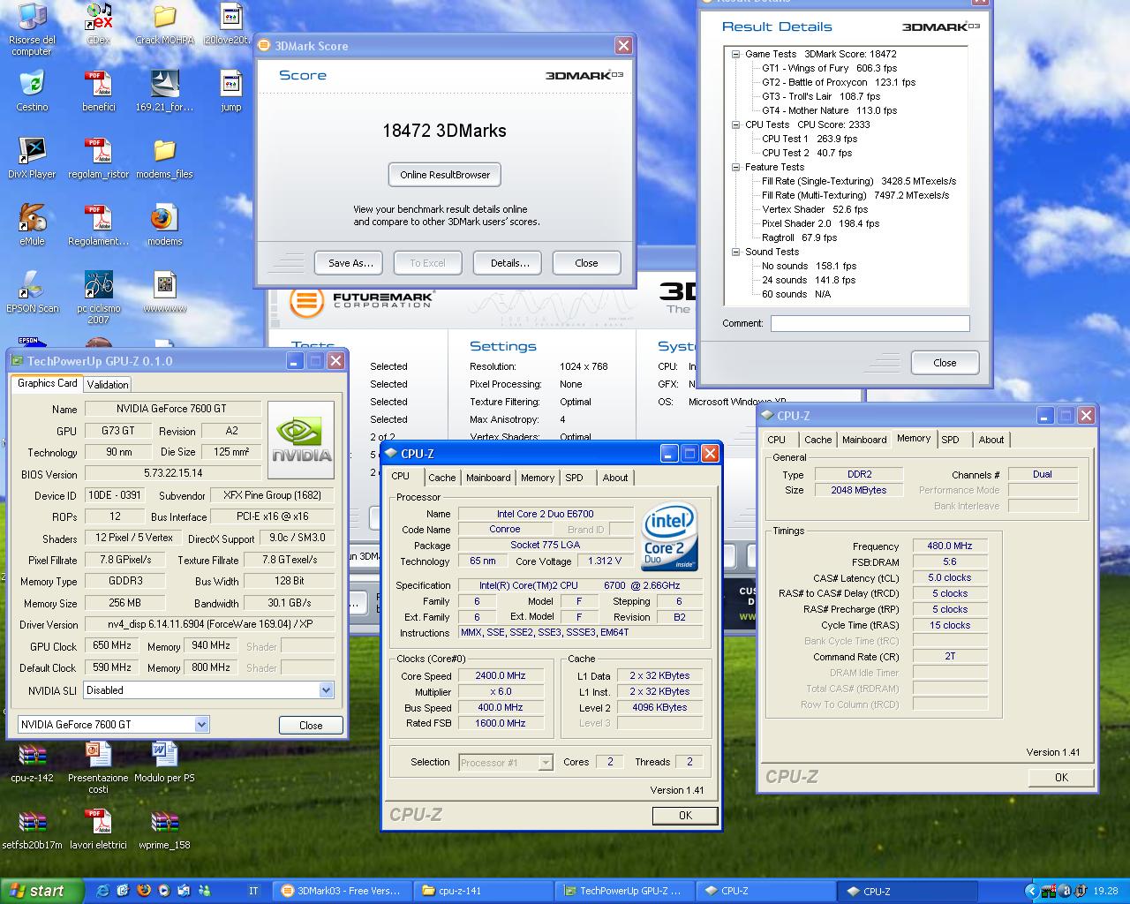This screenshot has height=904, width=1130.
Task: Select Graphics Card tab in GPU-Z
Action: pos(48,383)
